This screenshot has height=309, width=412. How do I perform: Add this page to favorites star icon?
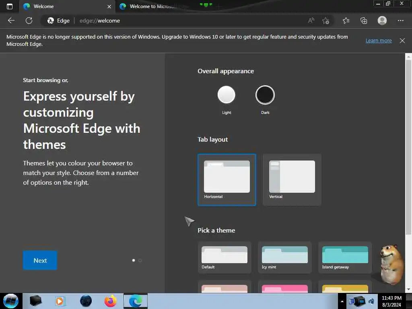(326, 21)
